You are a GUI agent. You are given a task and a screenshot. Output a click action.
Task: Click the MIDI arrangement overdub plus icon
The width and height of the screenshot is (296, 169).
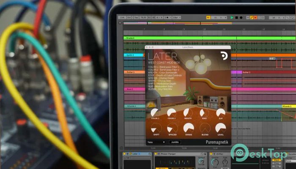[248, 18]
